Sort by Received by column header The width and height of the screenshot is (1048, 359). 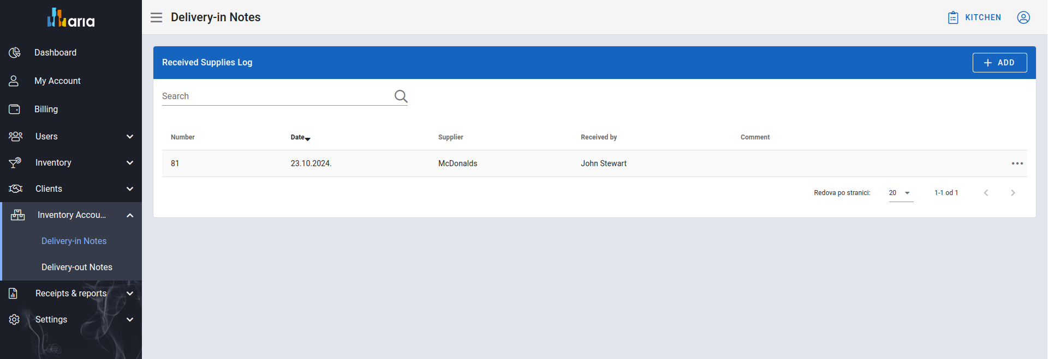pos(599,137)
